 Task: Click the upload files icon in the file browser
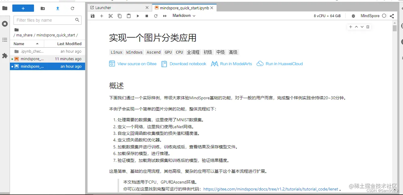click(x=57, y=8)
